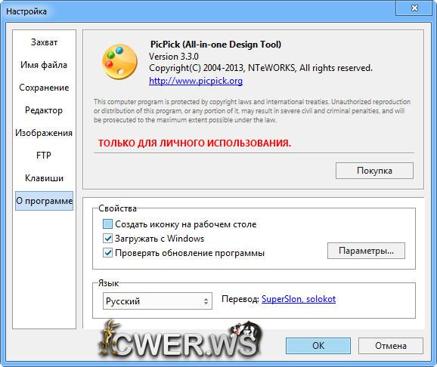Click the SuperSlon, solokot translator link
This screenshot has width=437, height=367.
(299, 299)
